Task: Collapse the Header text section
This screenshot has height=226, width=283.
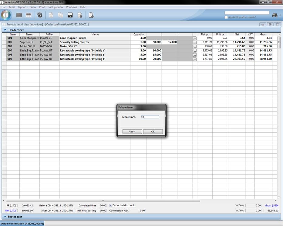Action: tap(5, 30)
